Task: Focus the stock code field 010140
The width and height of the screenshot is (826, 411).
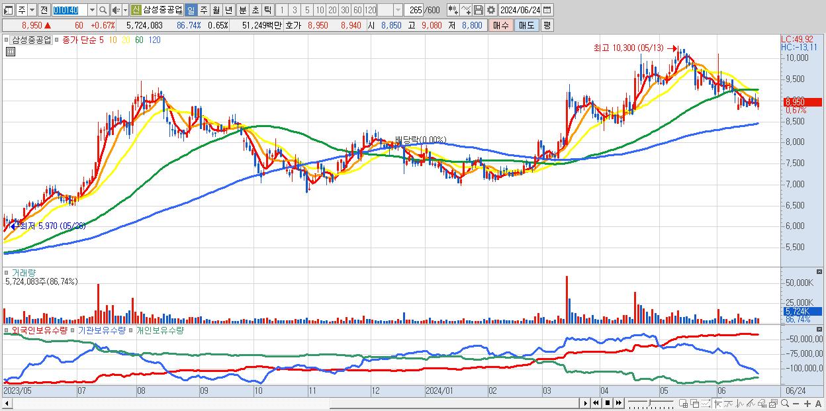Action: pos(69,10)
